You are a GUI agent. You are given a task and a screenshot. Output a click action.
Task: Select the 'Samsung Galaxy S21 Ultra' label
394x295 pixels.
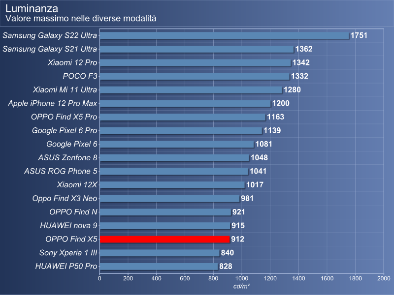(x=50, y=49)
